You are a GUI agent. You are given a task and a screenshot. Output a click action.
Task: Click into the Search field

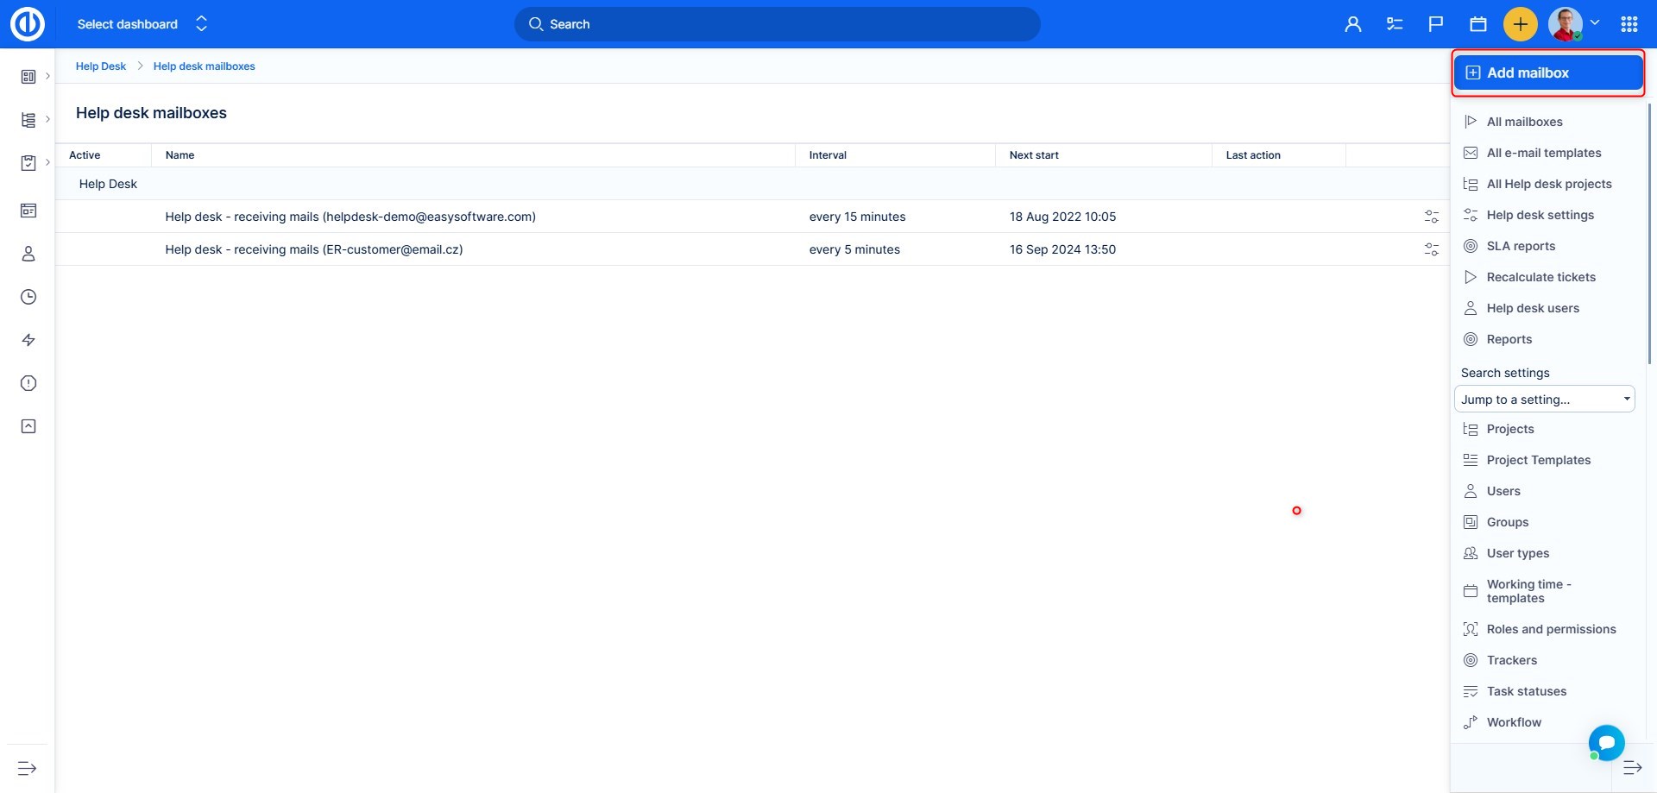coord(777,24)
